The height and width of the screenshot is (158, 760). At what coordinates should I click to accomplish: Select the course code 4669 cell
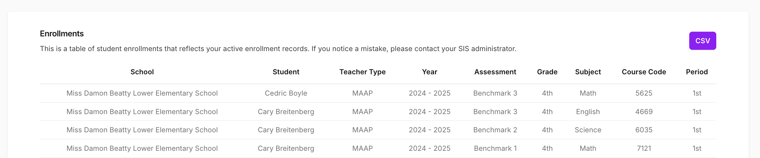tap(644, 112)
